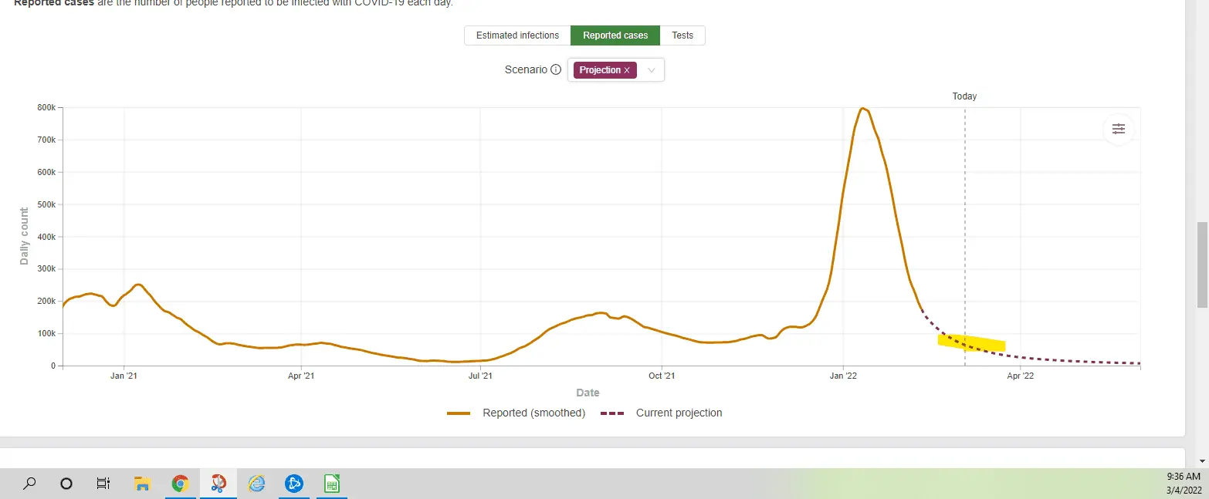The width and height of the screenshot is (1209, 499).
Task: Open the blue Battle.net taskbar icon
Action: pyautogui.click(x=294, y=484)
